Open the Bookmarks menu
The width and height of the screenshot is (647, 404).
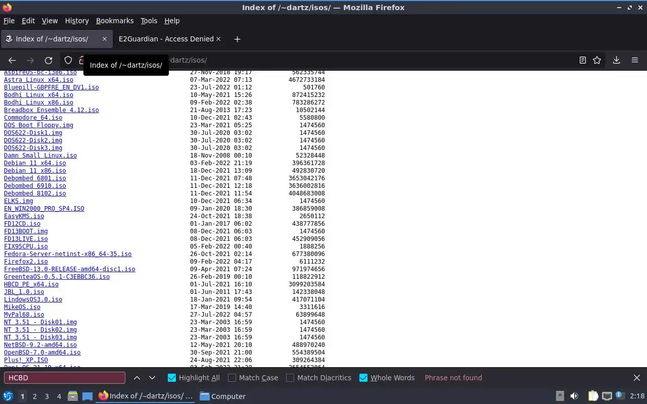click(115, 21)
